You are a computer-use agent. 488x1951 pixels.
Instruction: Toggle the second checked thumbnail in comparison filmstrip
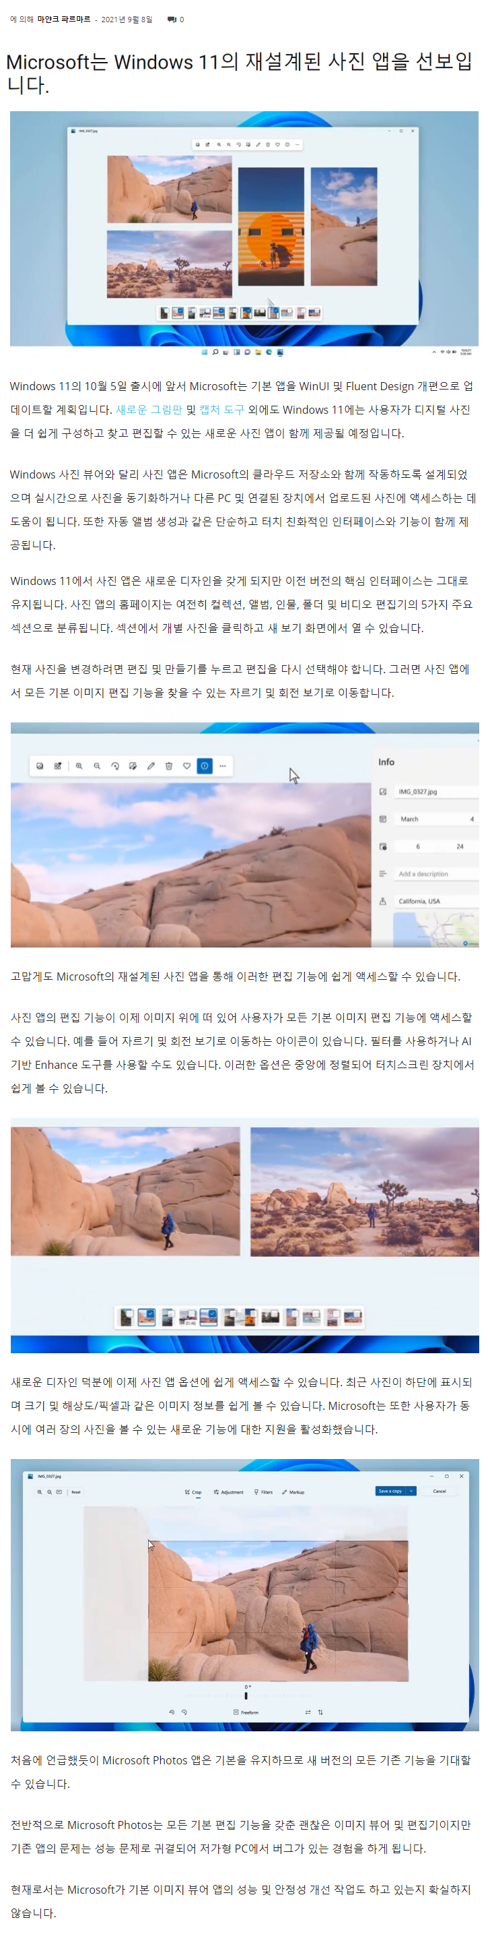208,1317
